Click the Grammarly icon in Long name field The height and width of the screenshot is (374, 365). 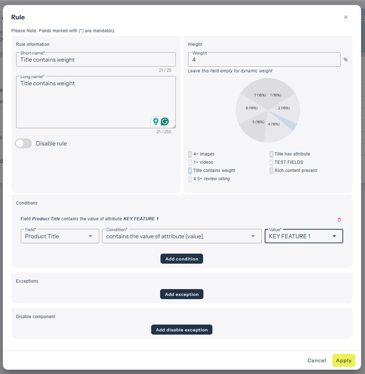165,121
